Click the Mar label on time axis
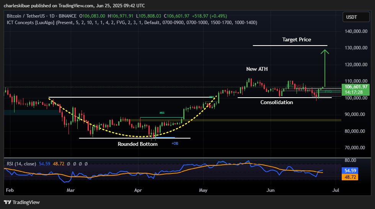The image size is (375, 209). (x=70, y=190)
